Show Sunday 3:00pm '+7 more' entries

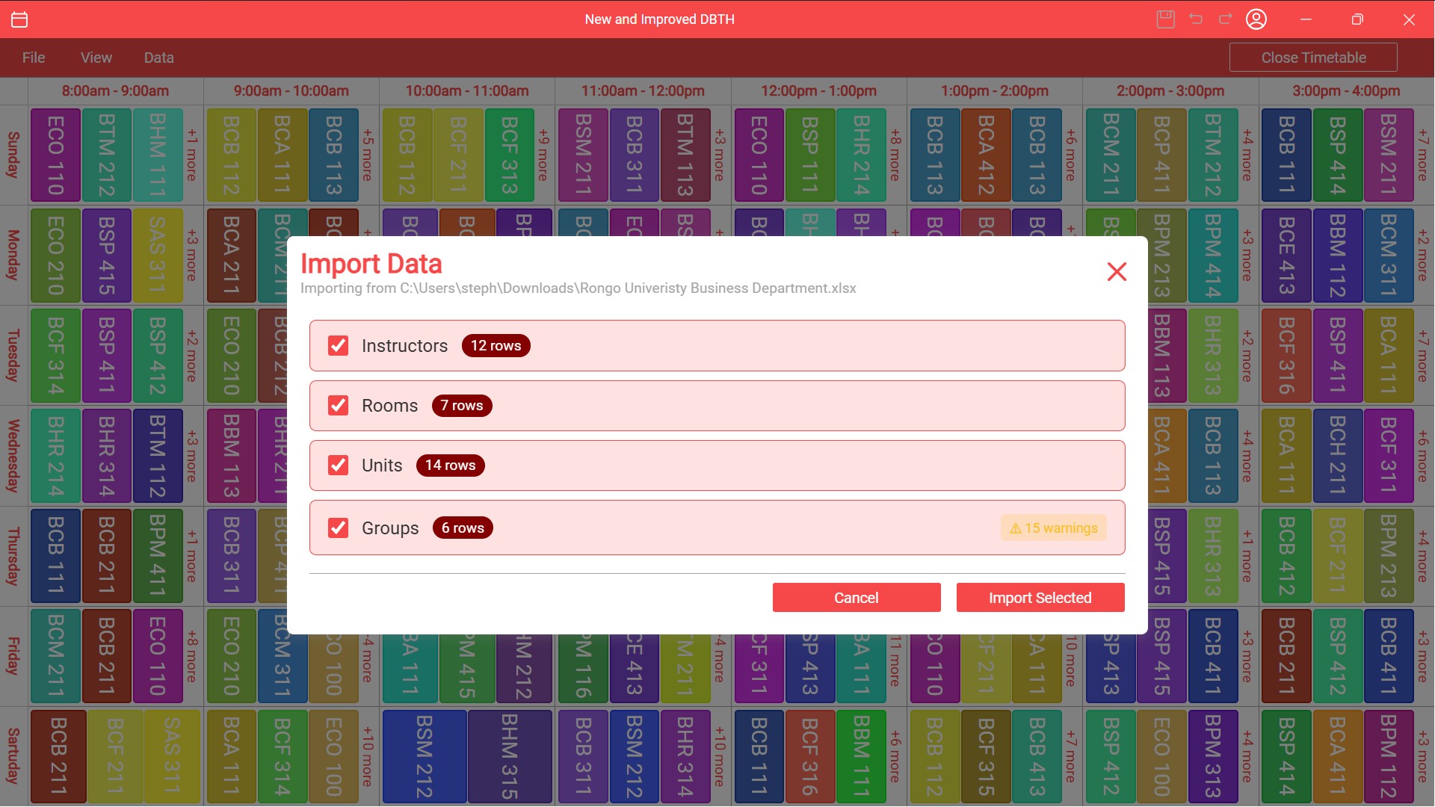pos(1423,155)
